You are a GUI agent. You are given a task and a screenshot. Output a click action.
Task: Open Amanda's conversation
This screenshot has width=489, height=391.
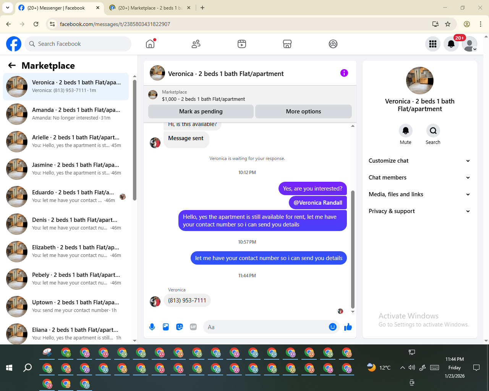66,114
